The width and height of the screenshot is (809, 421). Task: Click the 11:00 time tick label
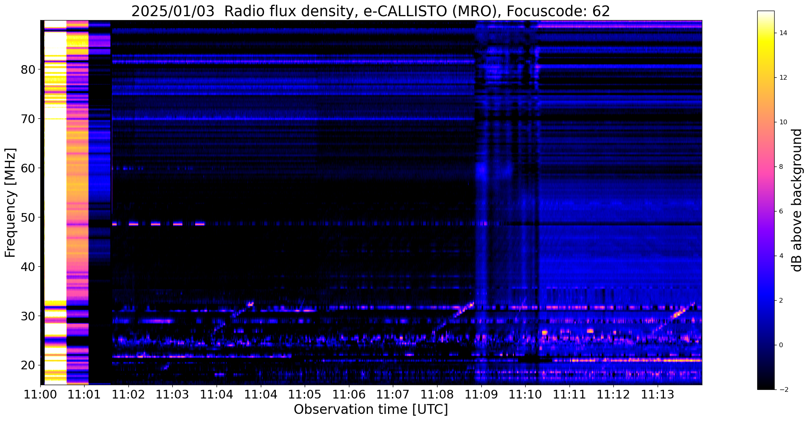coord(40,394)
